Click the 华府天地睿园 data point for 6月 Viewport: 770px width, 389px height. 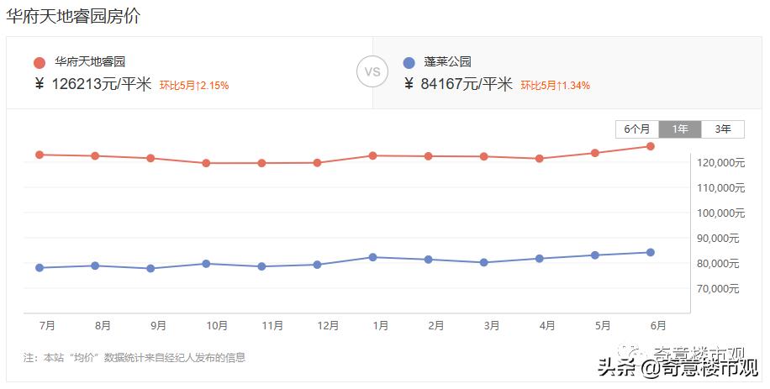(x=651, y=146)
